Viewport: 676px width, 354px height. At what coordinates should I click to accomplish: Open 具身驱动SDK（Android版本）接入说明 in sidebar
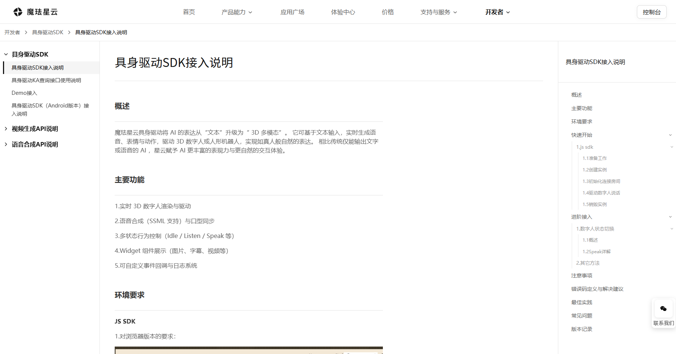pos(50,110)
